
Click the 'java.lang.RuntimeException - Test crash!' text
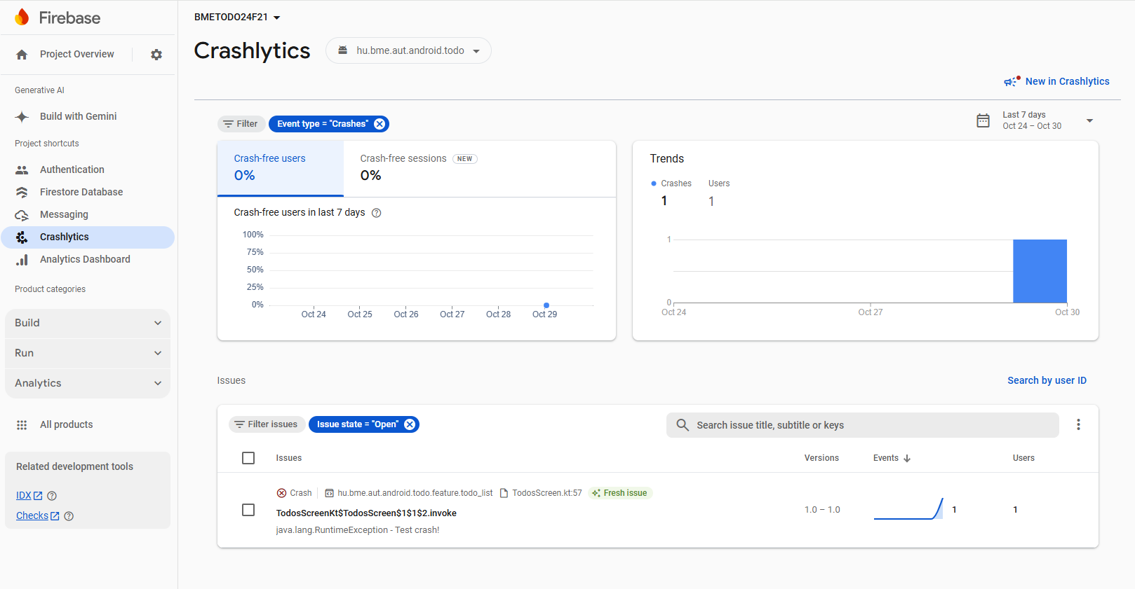point(358,530)
